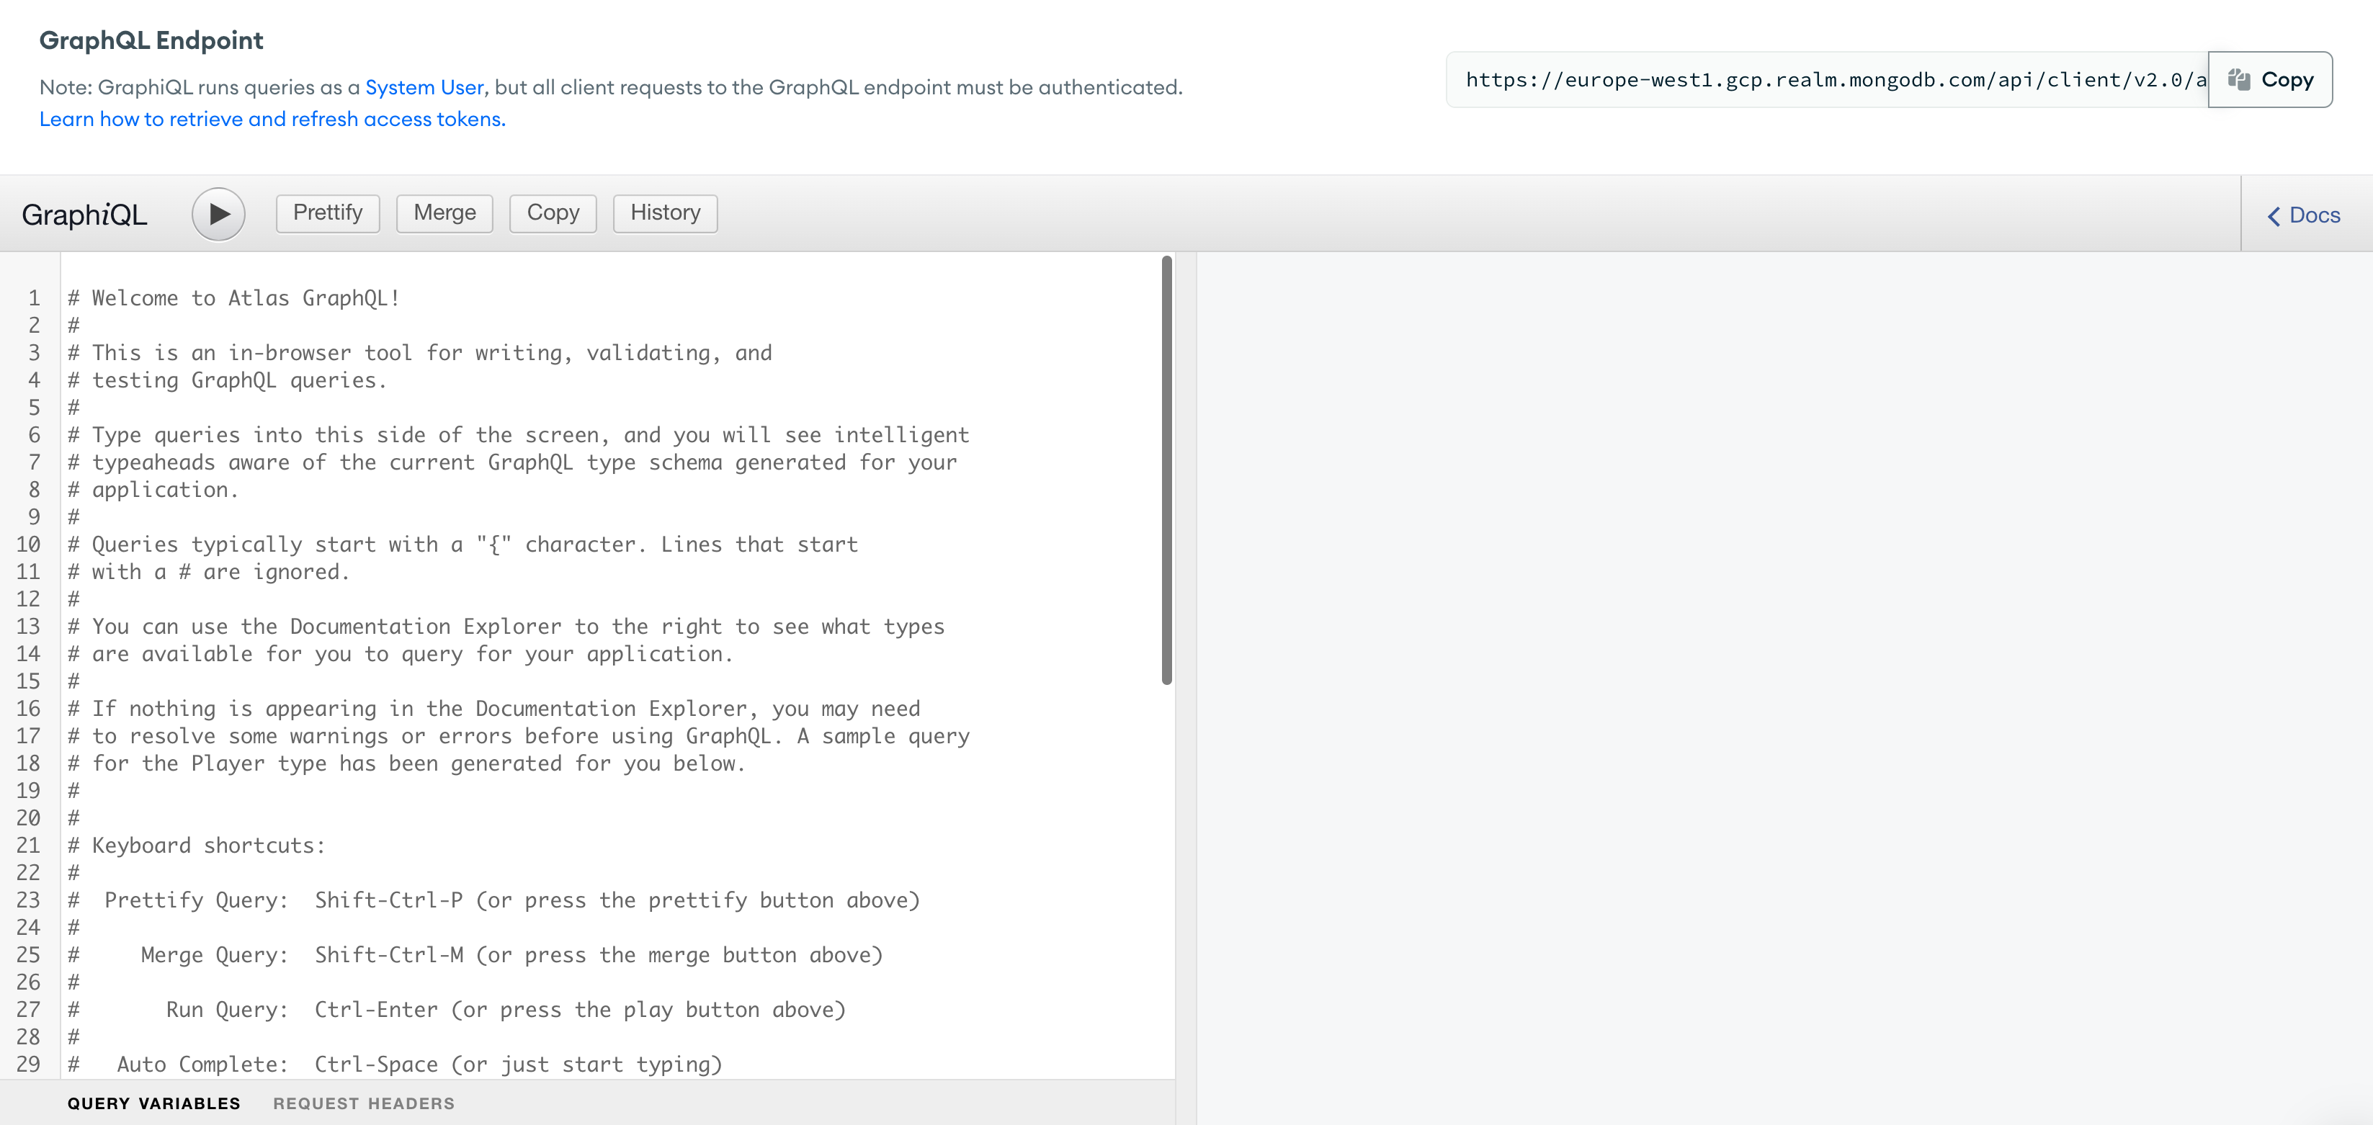Click the History button
This screenshot has width=2373, height=1125.
[x=664, y=212]
